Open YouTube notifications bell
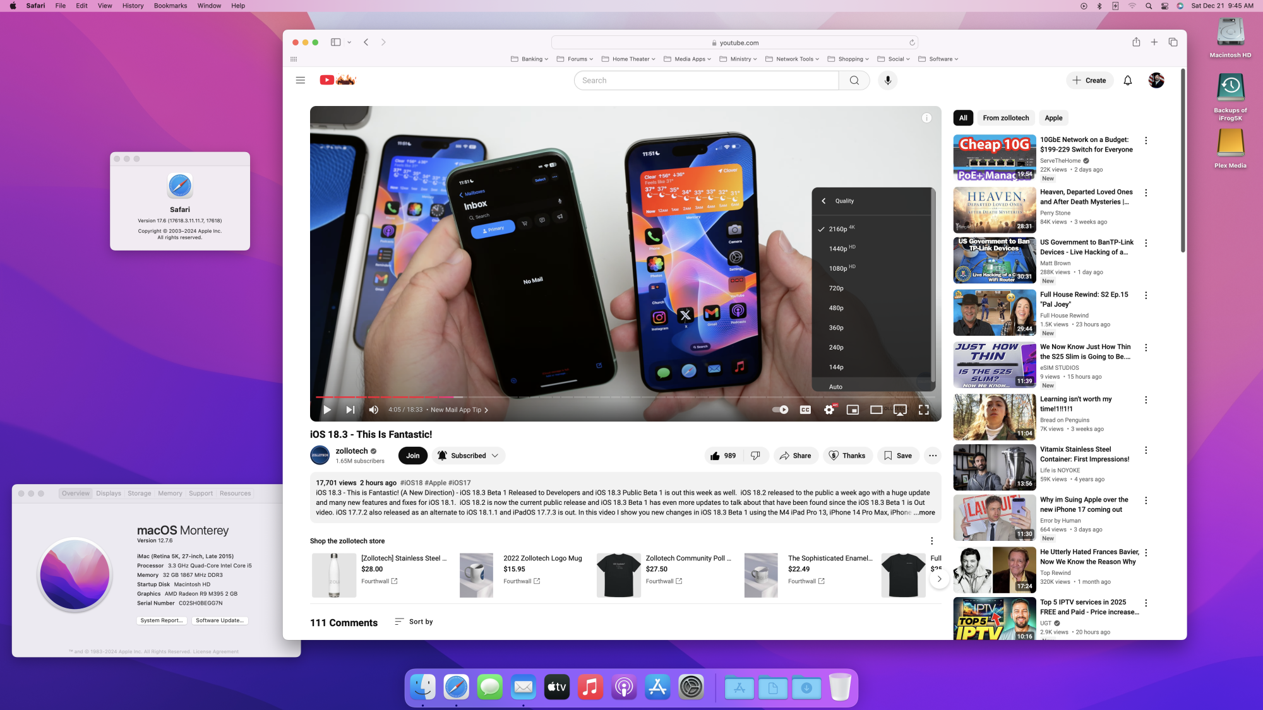The image size is (1263, 710). (1127, 80)
